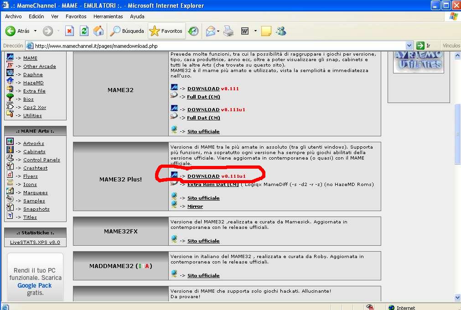
Task: Open the Extra Rom Dat (CM) link
Action: [213, 185]
